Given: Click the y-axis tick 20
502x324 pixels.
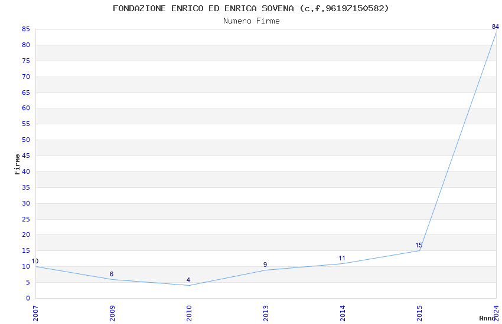Looking at the screenshot, I should (26, 234).
